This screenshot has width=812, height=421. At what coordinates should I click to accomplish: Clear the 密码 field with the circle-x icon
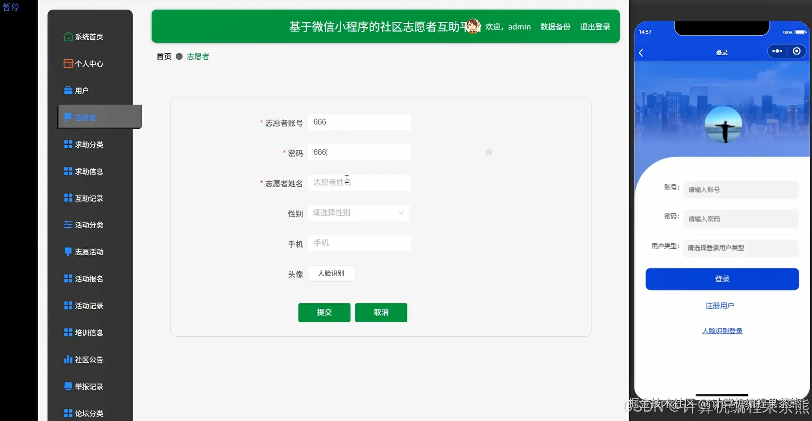tap(489, 152)
